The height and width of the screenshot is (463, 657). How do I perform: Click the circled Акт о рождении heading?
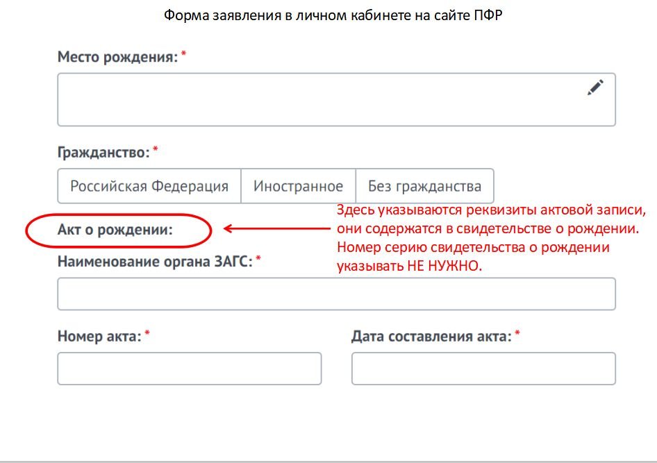tap(115, 229)
